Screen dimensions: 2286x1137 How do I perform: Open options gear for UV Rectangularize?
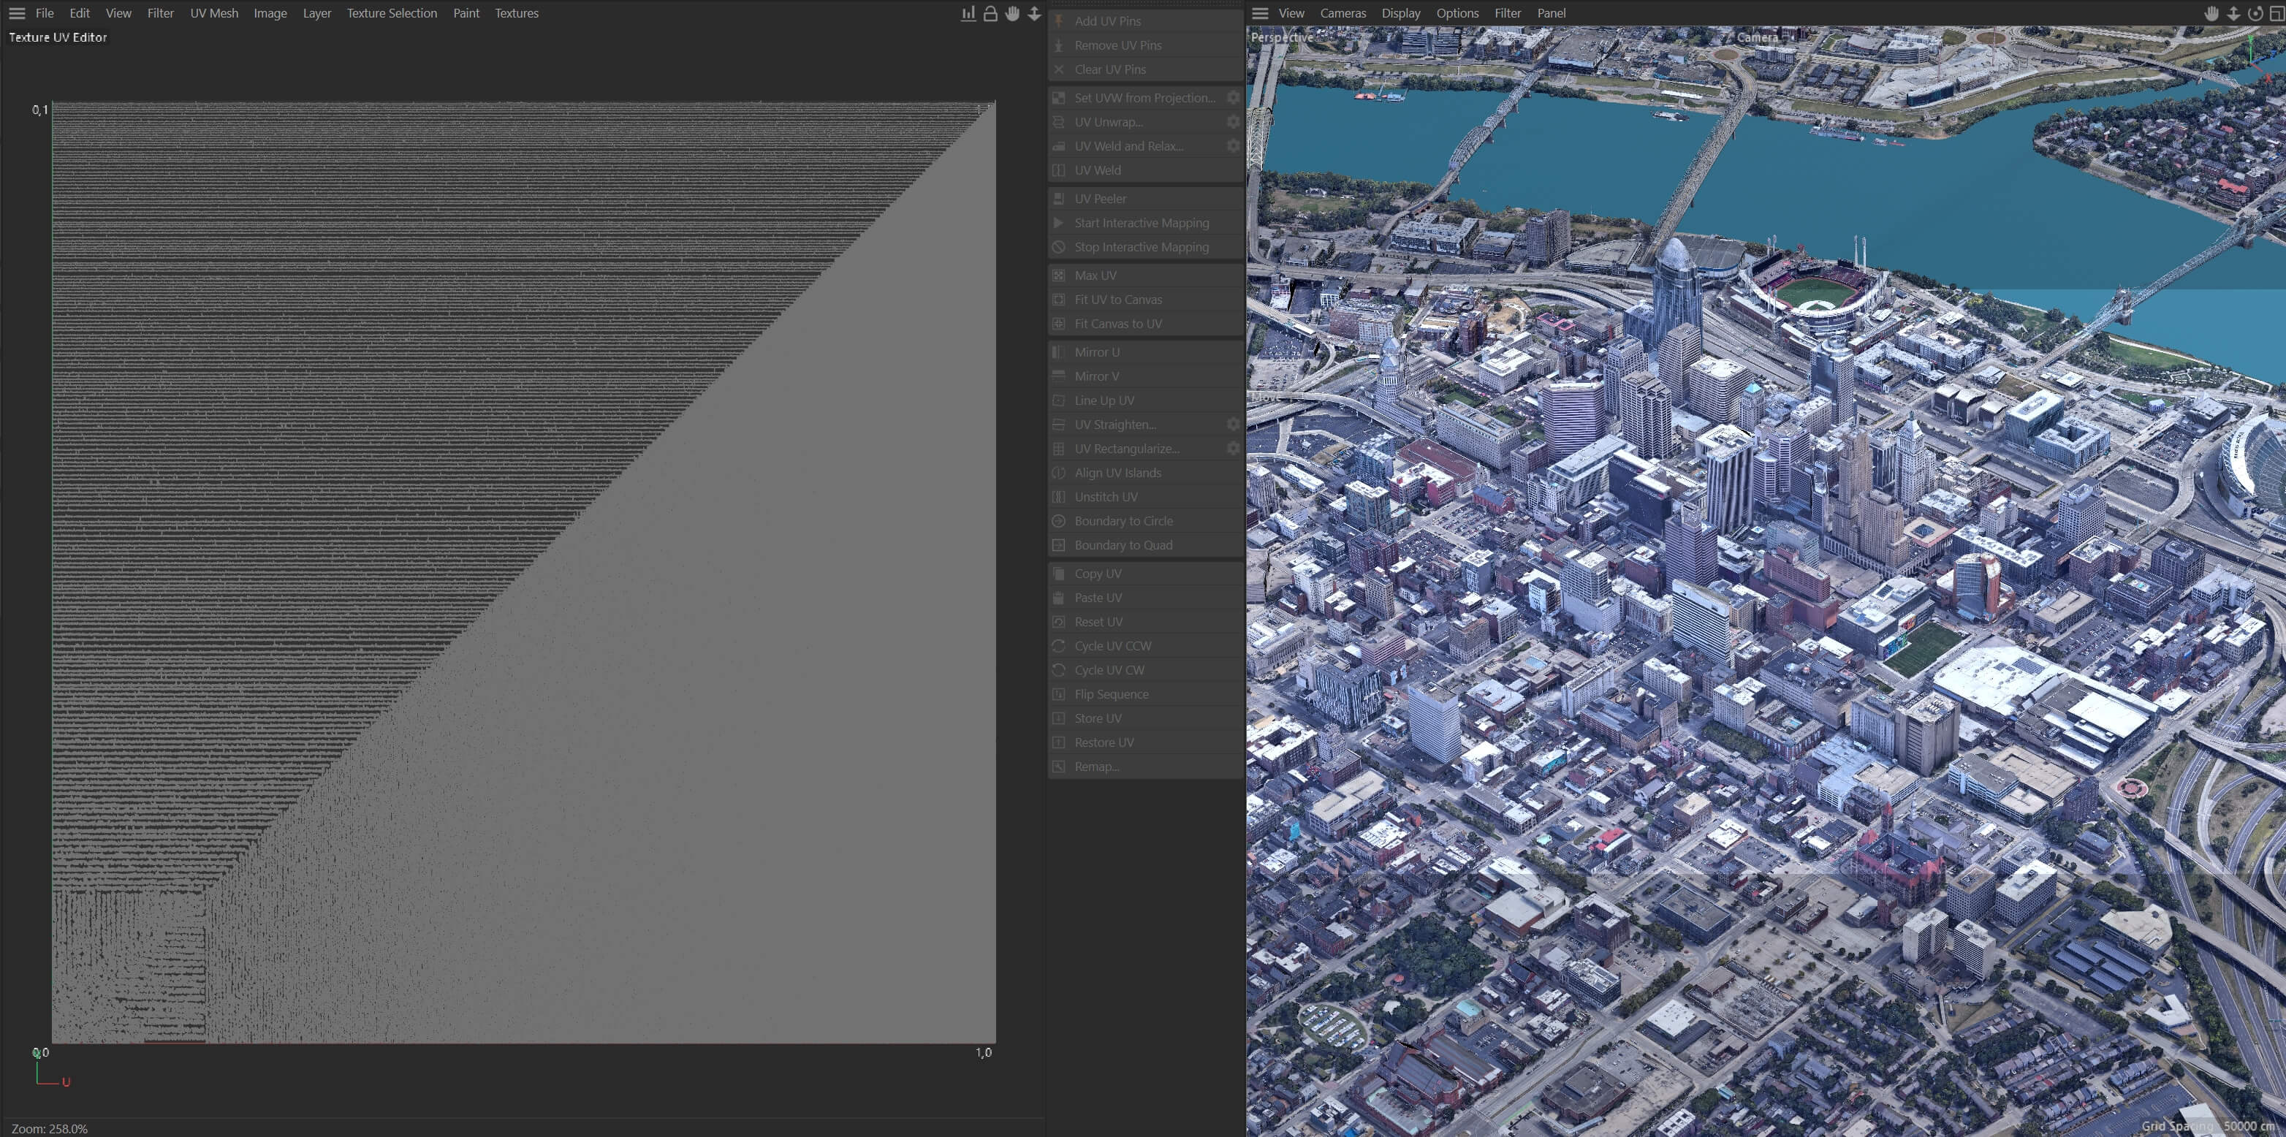[x=1233, y=448]
